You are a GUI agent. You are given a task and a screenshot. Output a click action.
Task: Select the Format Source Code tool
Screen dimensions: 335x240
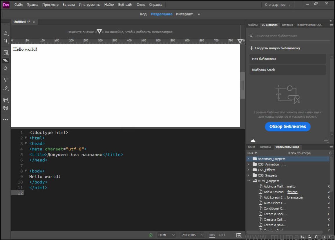5,61
